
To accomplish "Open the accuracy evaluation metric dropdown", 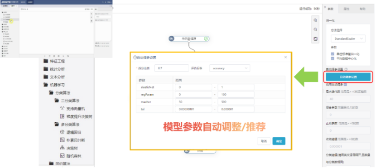I will coord(230,68).
